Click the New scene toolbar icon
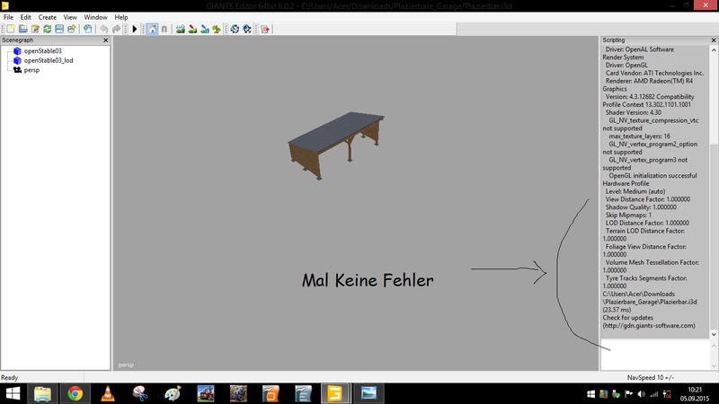 point(10,29)
